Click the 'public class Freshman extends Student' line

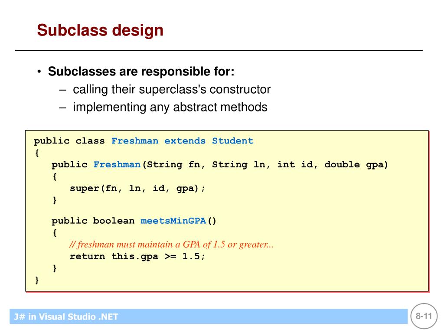pos(144,141)
